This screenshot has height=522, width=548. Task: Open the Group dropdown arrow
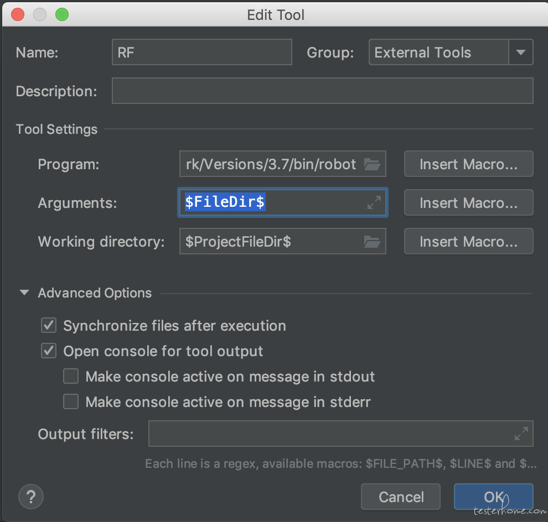tap(521, 53)
